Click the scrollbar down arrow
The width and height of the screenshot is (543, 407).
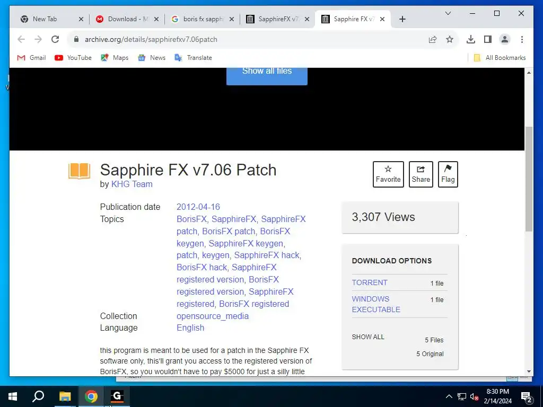[529, 371]
